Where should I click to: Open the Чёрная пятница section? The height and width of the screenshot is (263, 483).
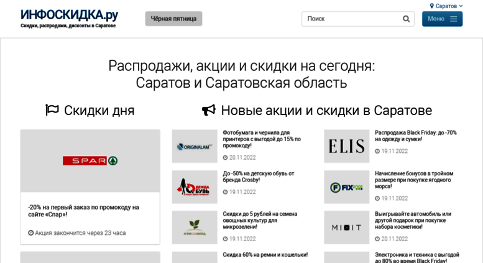173,19
